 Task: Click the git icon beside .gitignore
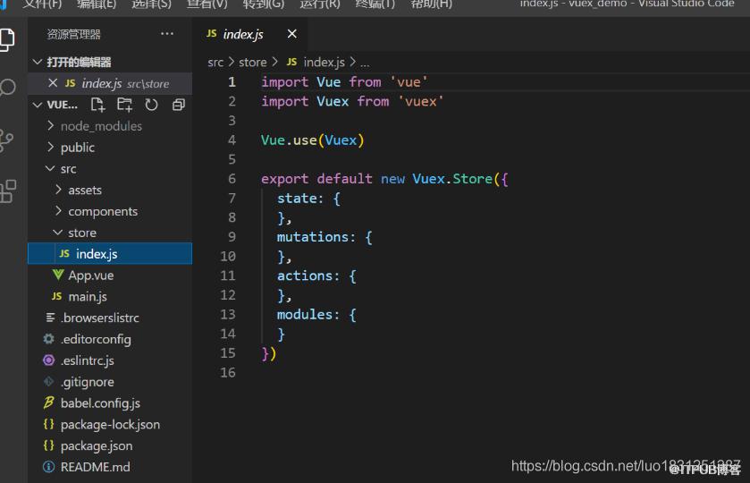tap(49, 382)
